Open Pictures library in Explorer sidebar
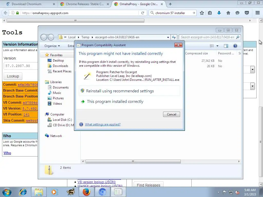 point(58,98)
